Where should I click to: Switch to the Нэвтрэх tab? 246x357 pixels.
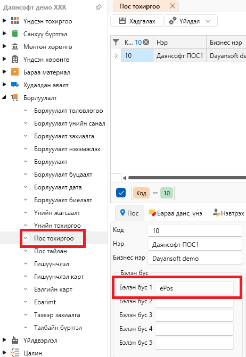[228, 213]
